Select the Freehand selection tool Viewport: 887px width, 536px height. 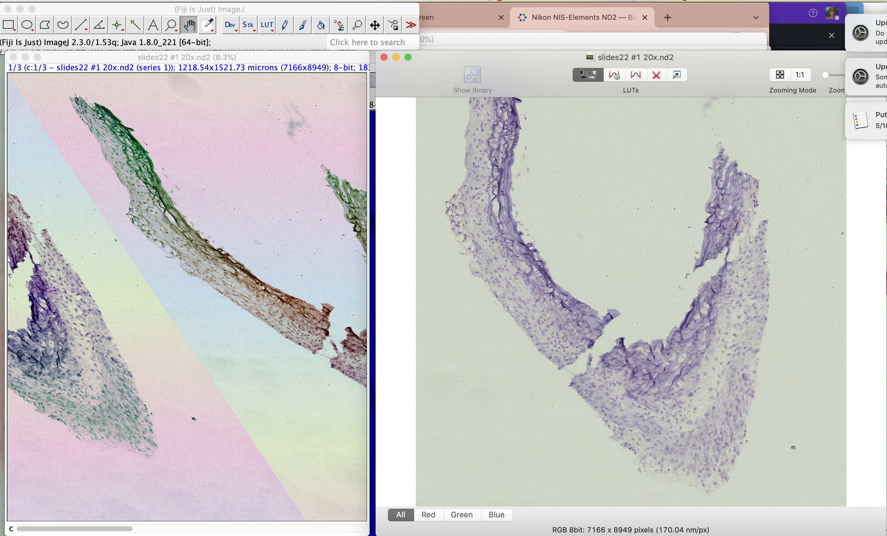tap(63, 25)
